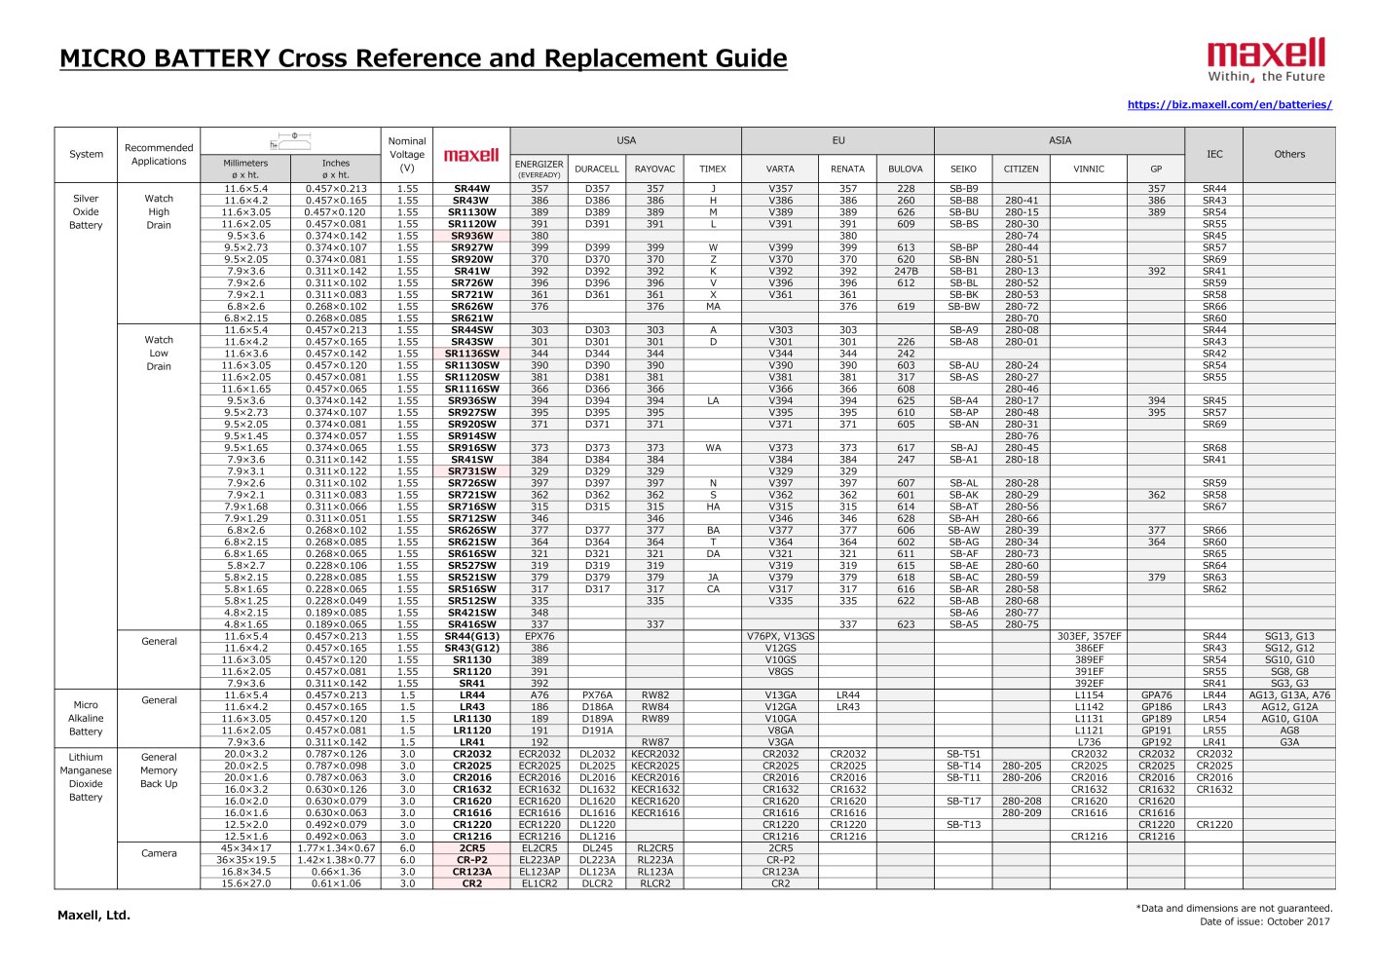This screenshot has width=1376, height=974.
Task: Click the 'Micro Alkaline Battery' system cell
Action: pos(86,718)
